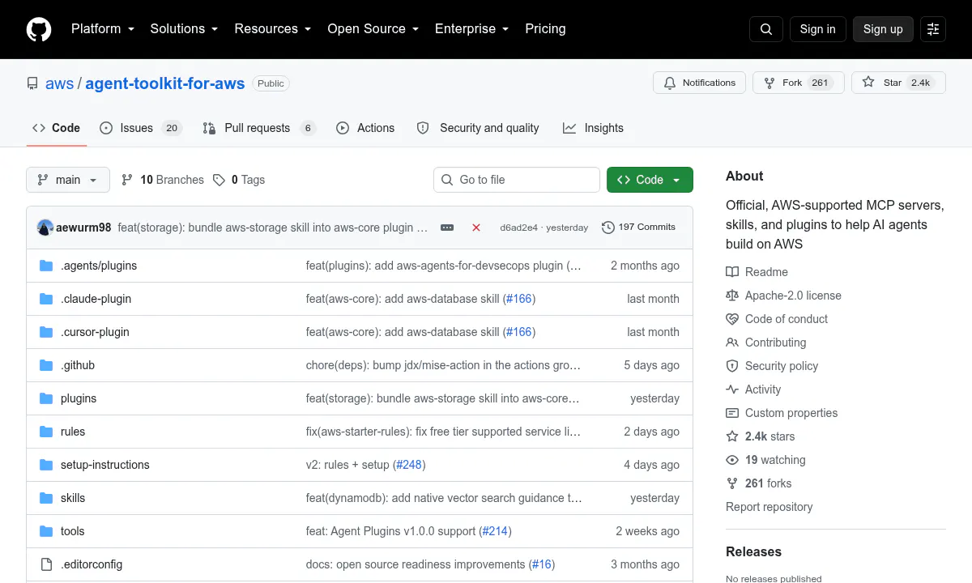Open the .editorconfig file

[92, 564]
